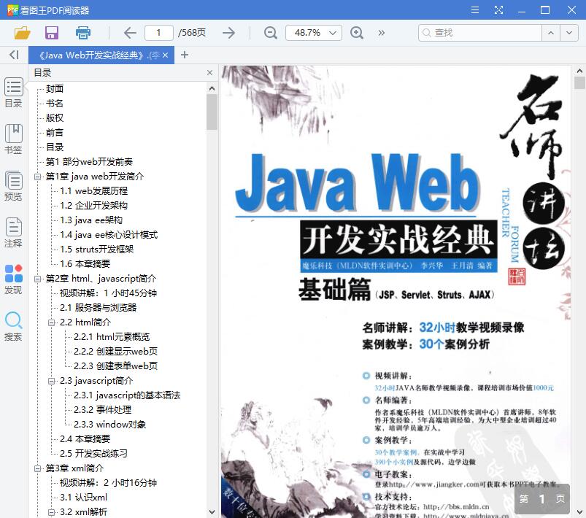The width and height of the screenshot is (586, 518).
Task: Reveal more toolbar tools via the chevron
Action: pyautogui.click(x=380, y=33)
